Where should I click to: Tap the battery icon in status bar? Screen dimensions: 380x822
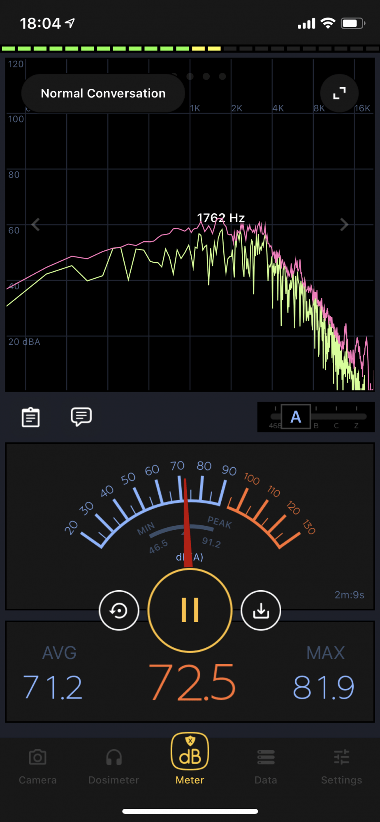pos(353,23)
